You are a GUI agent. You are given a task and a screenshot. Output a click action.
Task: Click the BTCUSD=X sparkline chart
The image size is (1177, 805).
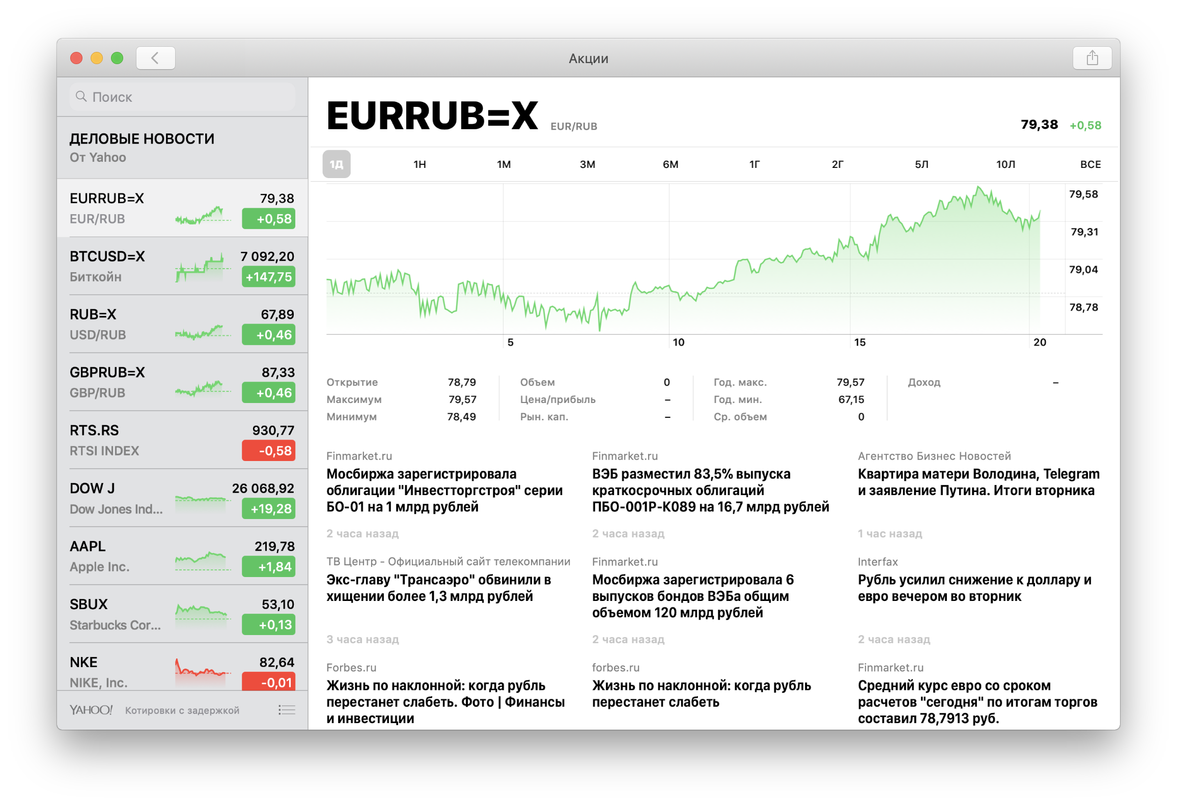(x=200, y=267)
